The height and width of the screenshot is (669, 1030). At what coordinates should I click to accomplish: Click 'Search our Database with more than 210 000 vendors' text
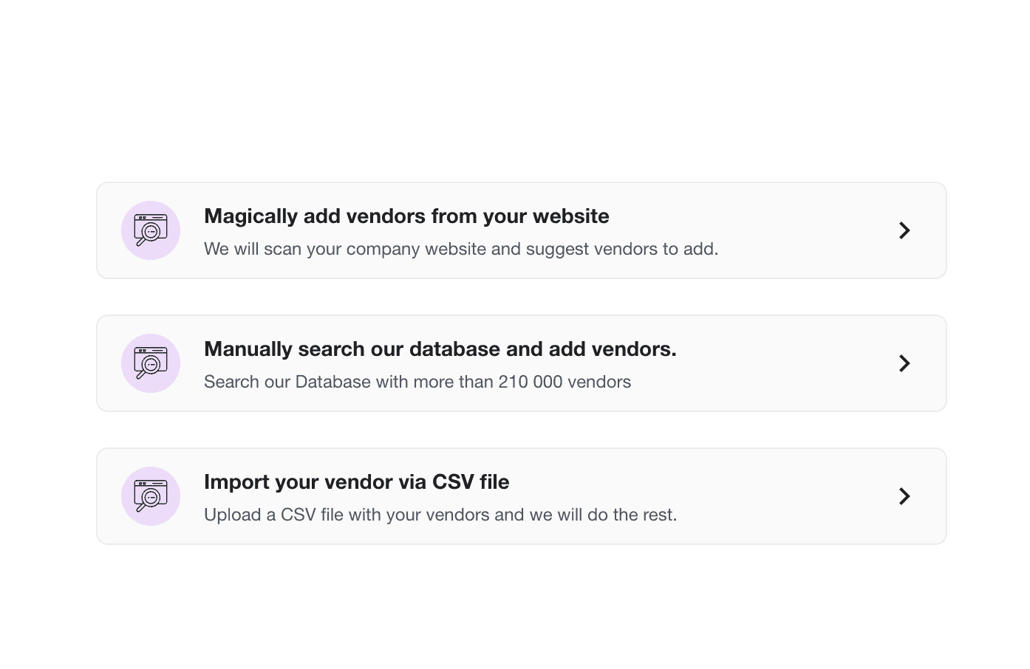pos(417,382)
